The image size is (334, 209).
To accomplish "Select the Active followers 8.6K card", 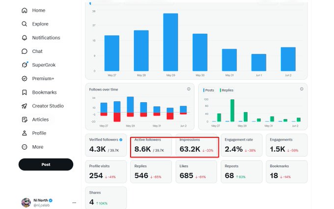I will tap(151, 145).
